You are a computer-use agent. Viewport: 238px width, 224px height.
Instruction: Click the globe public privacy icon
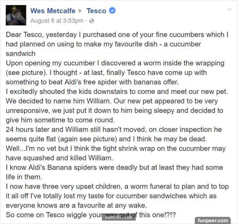(92, 21)
